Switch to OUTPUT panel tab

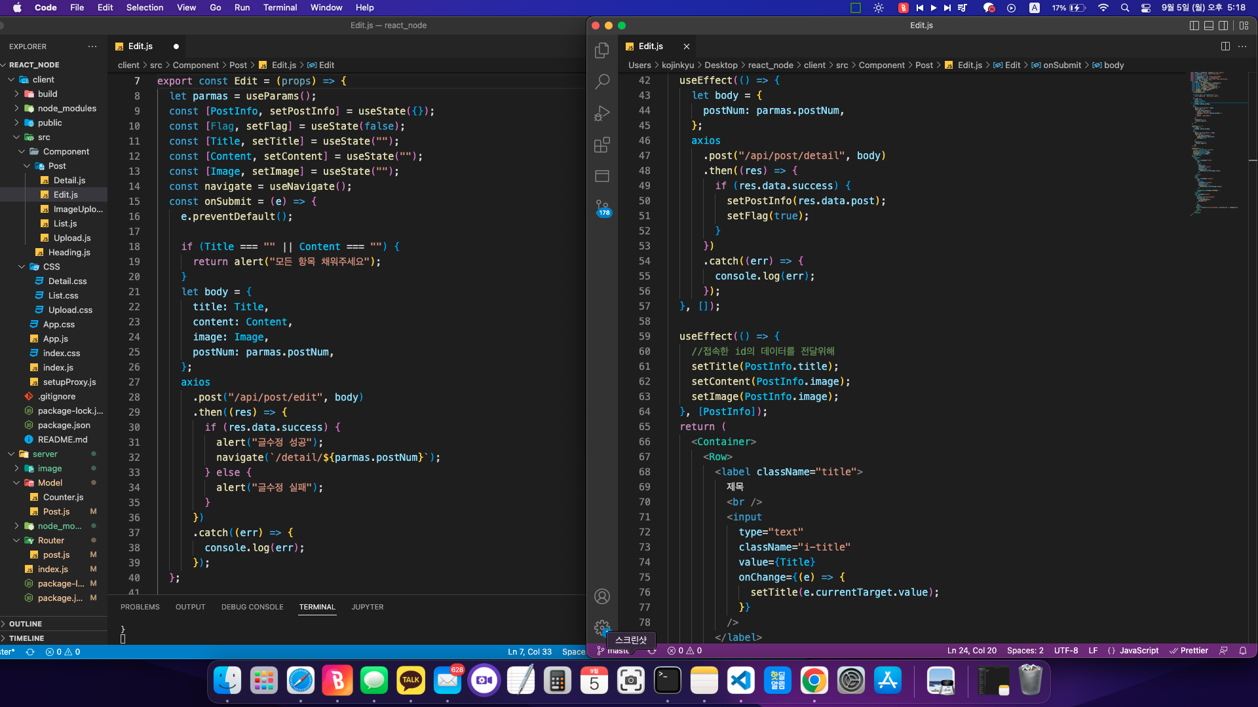[x=190, y=607]
